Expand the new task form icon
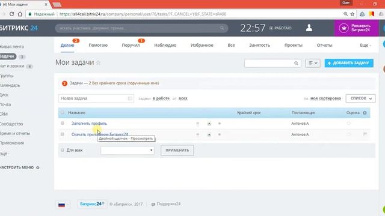The width and height of the screenshot is (385, 216). click(x=130, y=98)
